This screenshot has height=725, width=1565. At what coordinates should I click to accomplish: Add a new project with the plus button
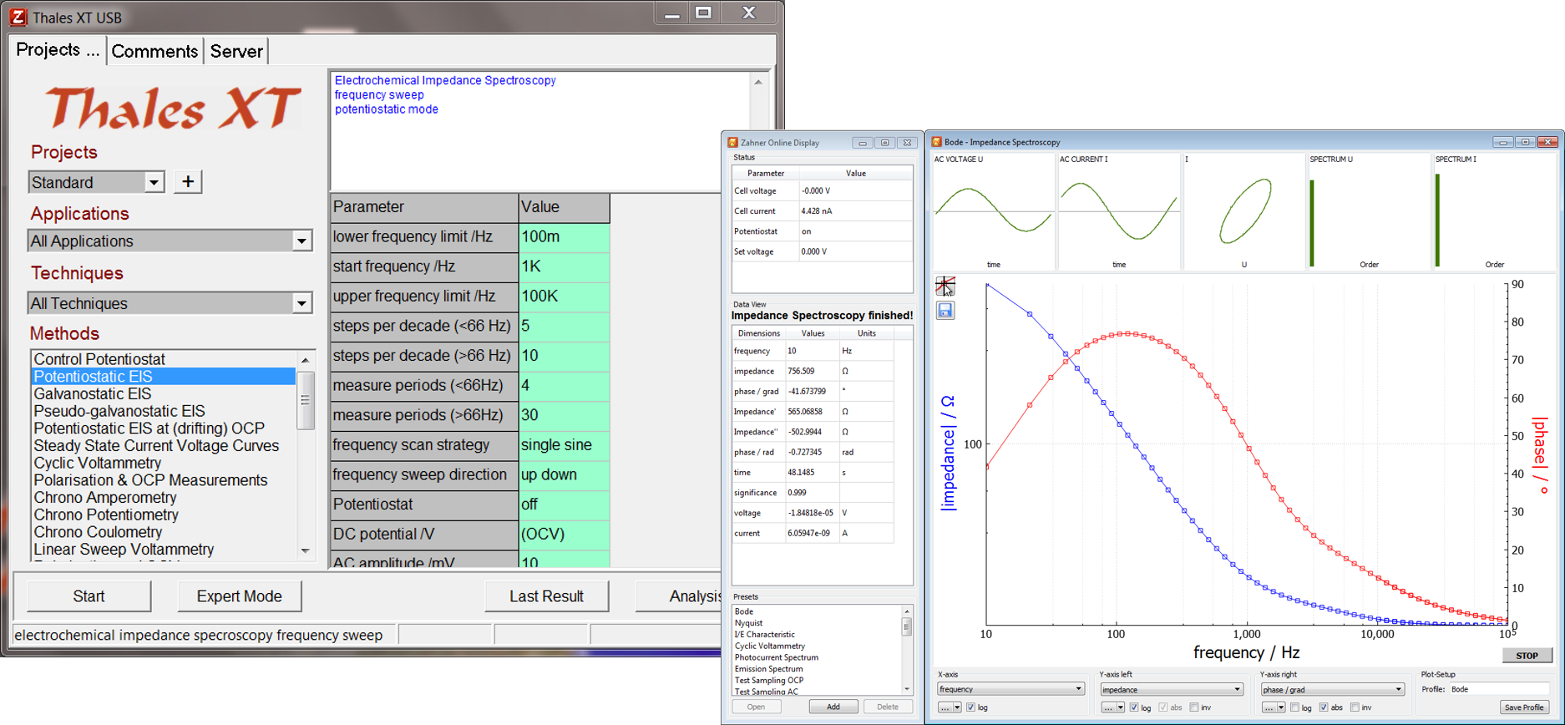point(188,181)
